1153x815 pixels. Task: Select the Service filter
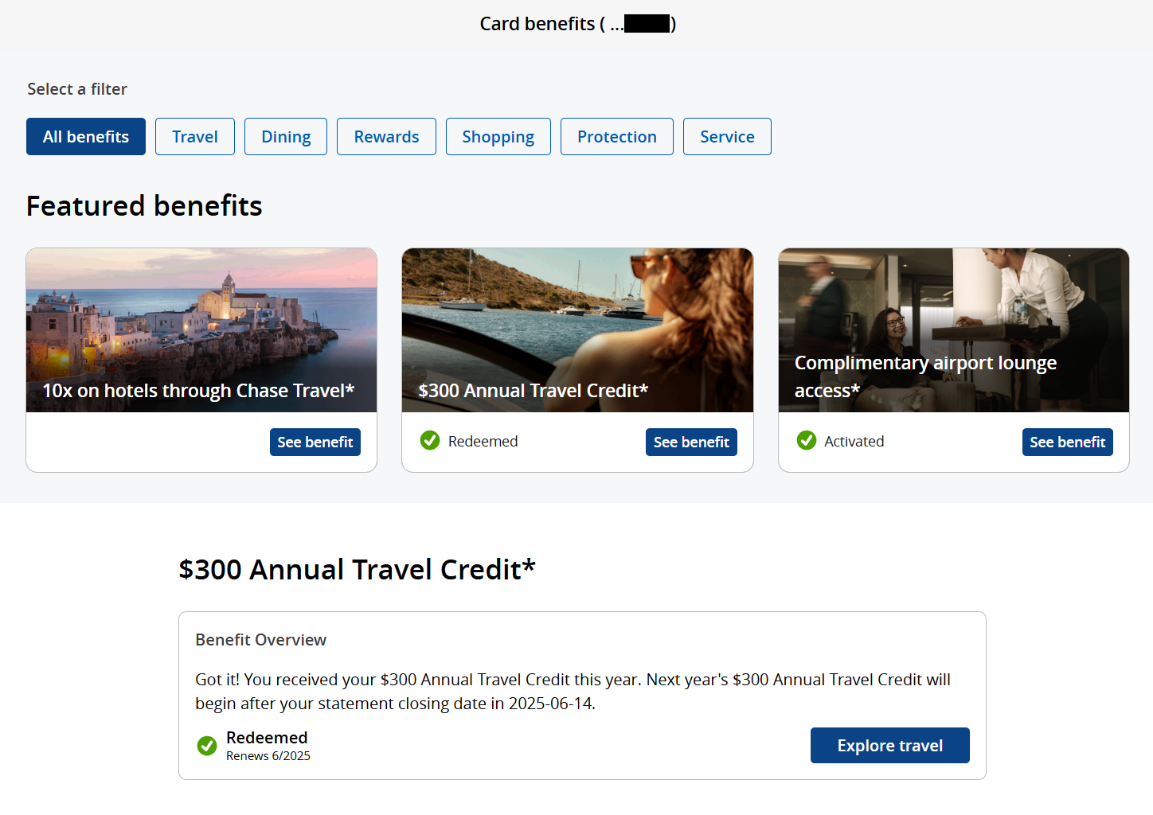(727, 137)
